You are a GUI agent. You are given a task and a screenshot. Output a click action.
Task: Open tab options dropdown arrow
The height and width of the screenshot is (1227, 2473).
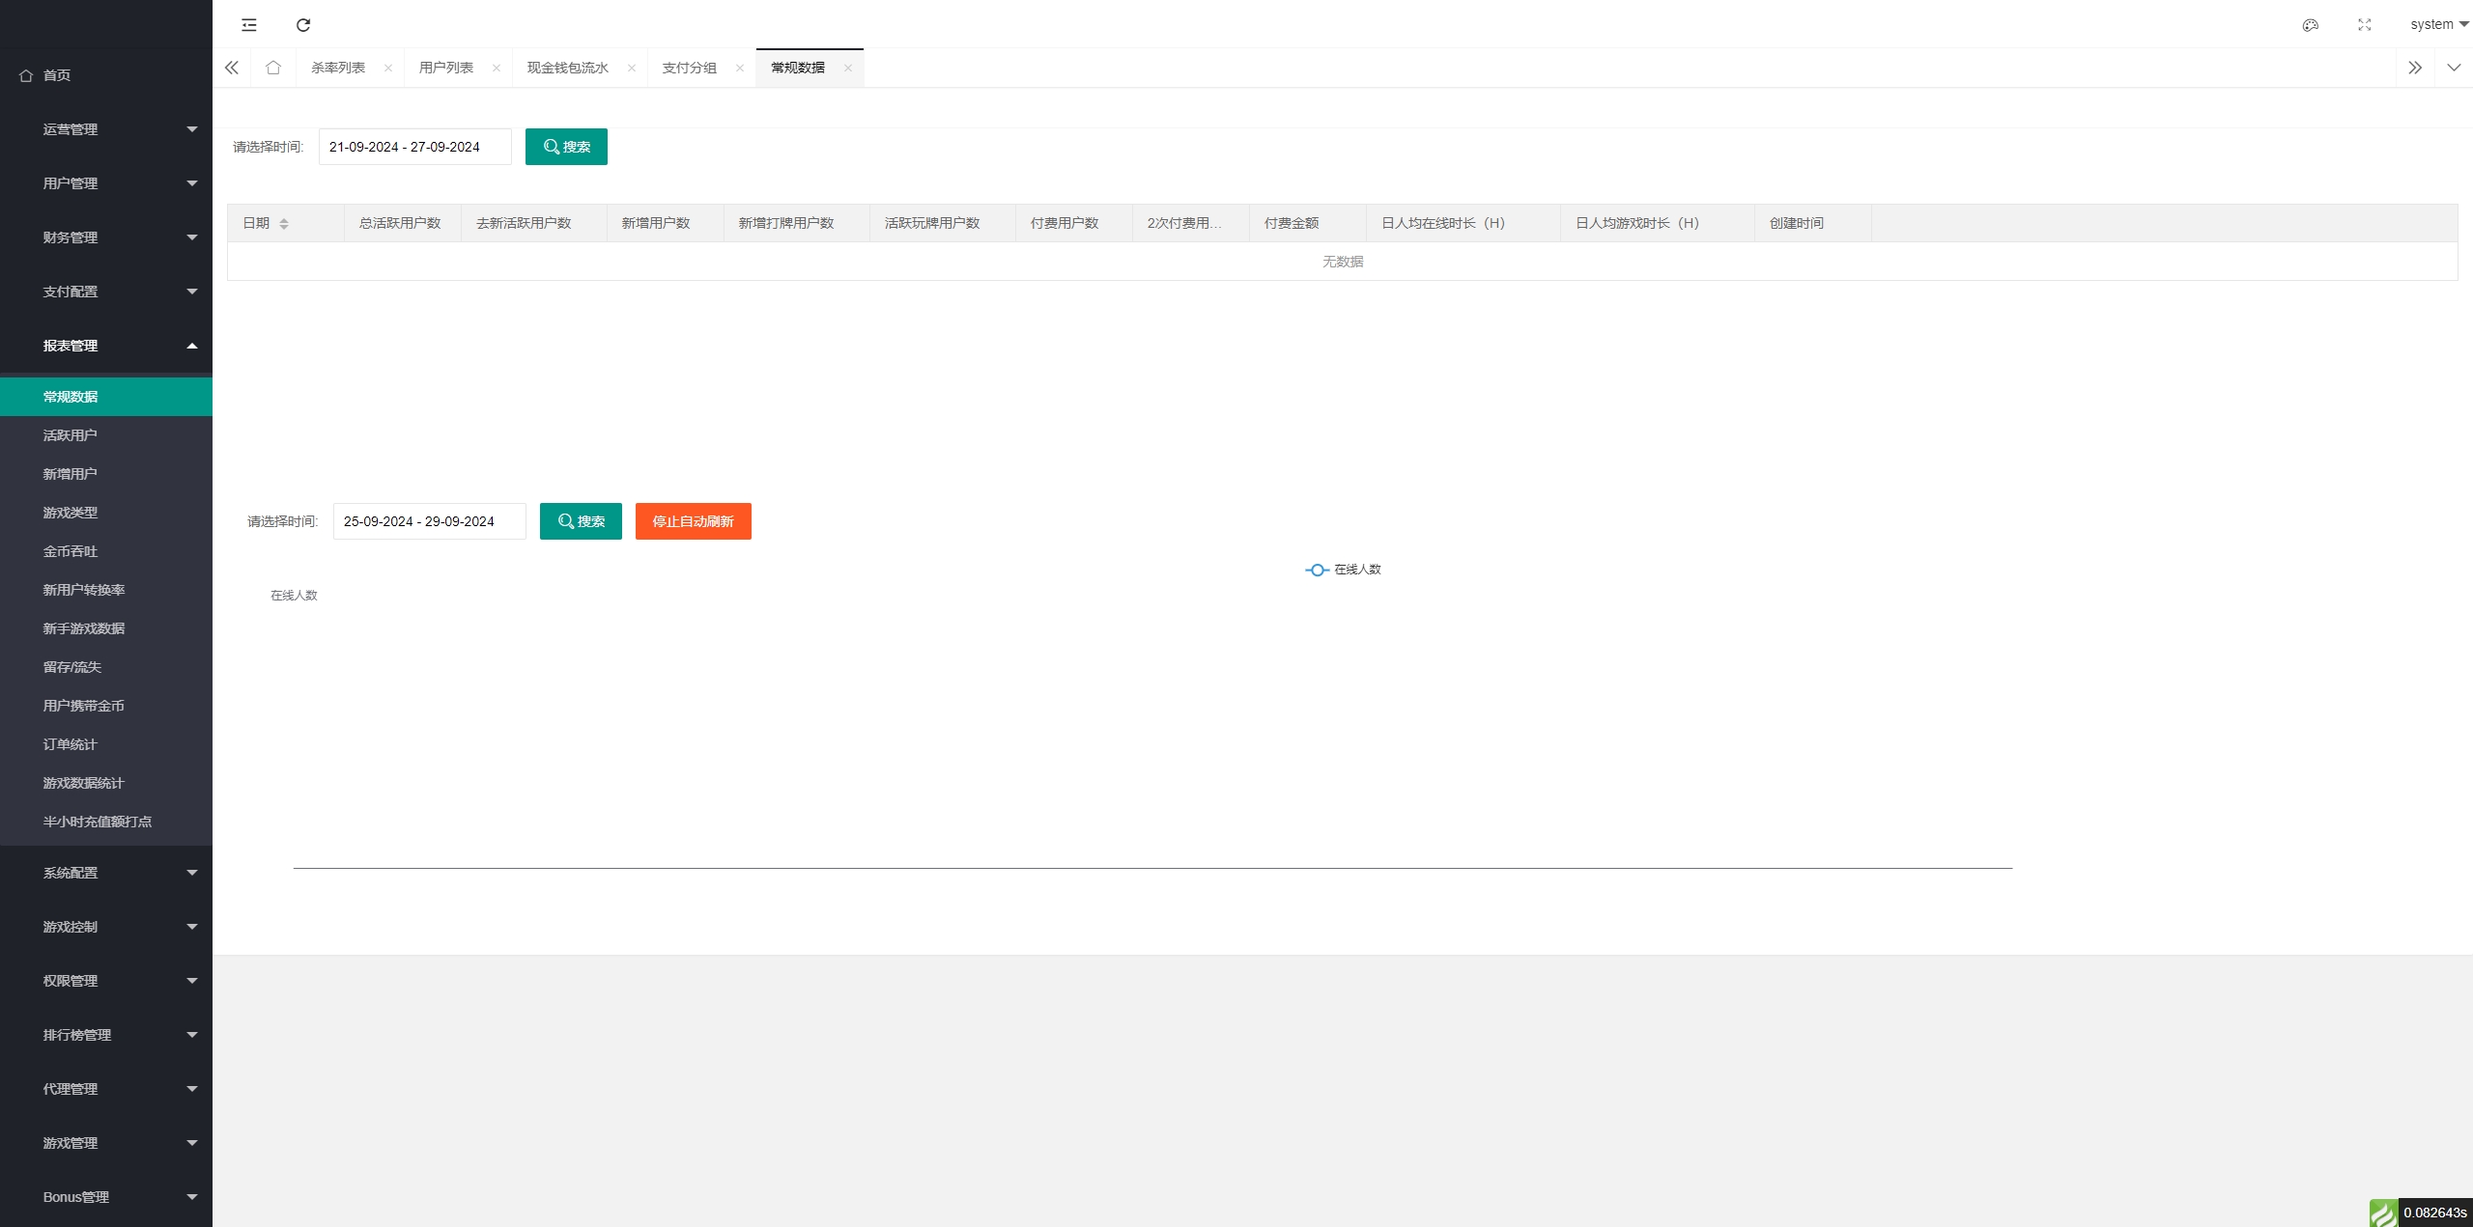tap(2453, 68)
